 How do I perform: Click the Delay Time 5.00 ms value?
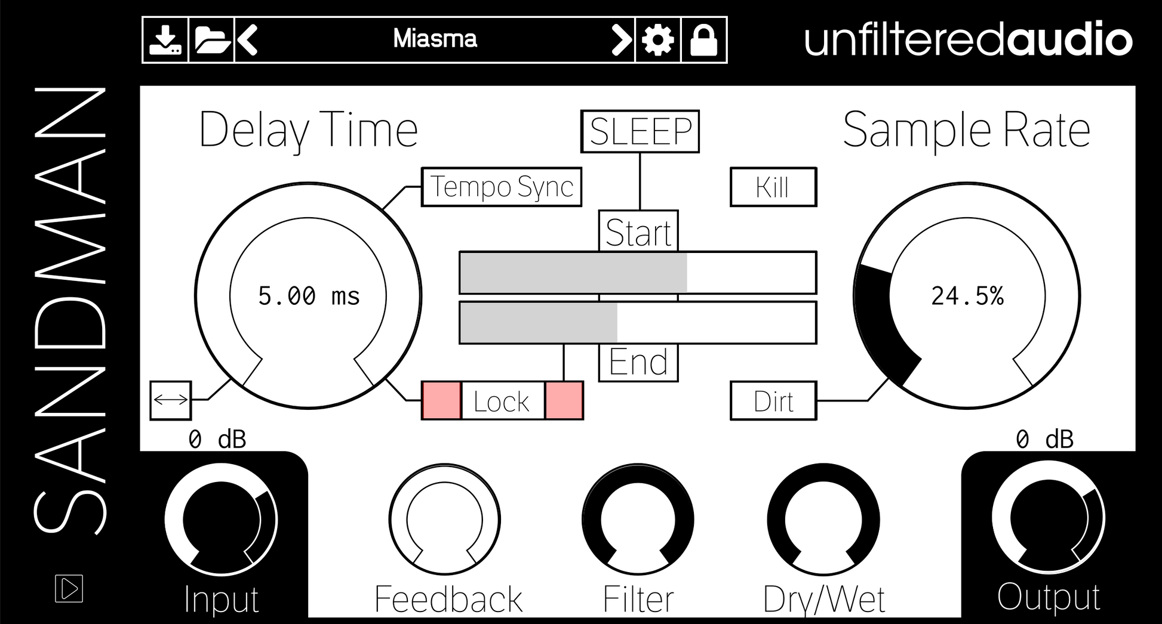pos(309,296)
